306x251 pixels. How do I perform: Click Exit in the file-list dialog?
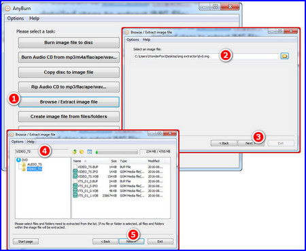coord(160,241)
